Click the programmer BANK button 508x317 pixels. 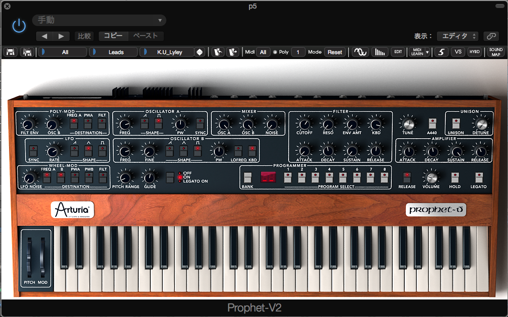coord(247,177)
